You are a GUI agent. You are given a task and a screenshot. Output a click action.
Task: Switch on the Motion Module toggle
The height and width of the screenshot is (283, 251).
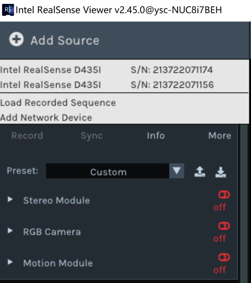224,257
